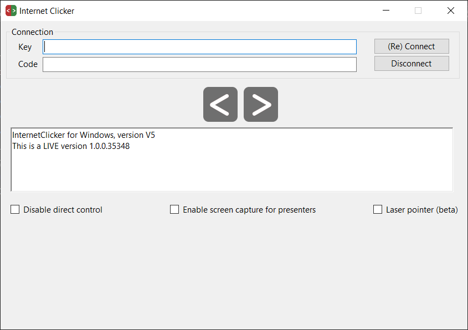Enable screen capture for presenters checkbox
This screenshot has width=468, height=330.
click(x=174, y=210)
